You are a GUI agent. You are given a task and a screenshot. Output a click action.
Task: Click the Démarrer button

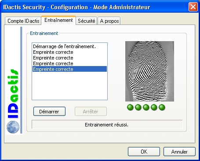tap(49, 112)
